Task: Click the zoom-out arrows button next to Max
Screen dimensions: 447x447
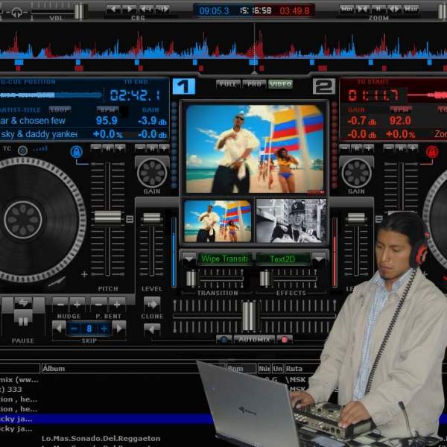Action: click(x=394, y=9)
